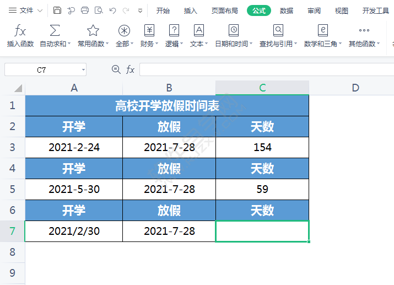
Task: Open 常用函数 star icon
Action: coord(93,30)
